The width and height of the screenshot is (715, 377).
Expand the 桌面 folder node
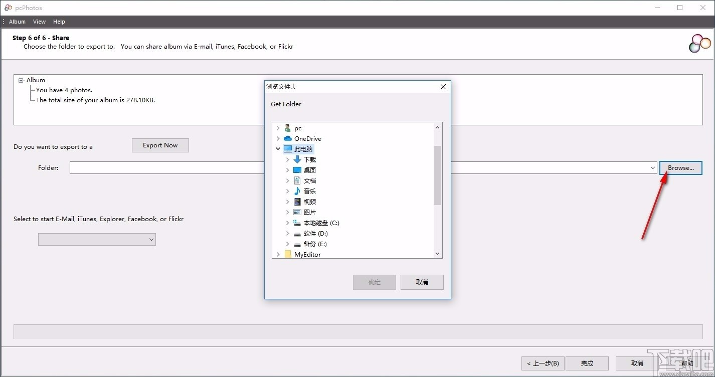(x=288, y=170)
